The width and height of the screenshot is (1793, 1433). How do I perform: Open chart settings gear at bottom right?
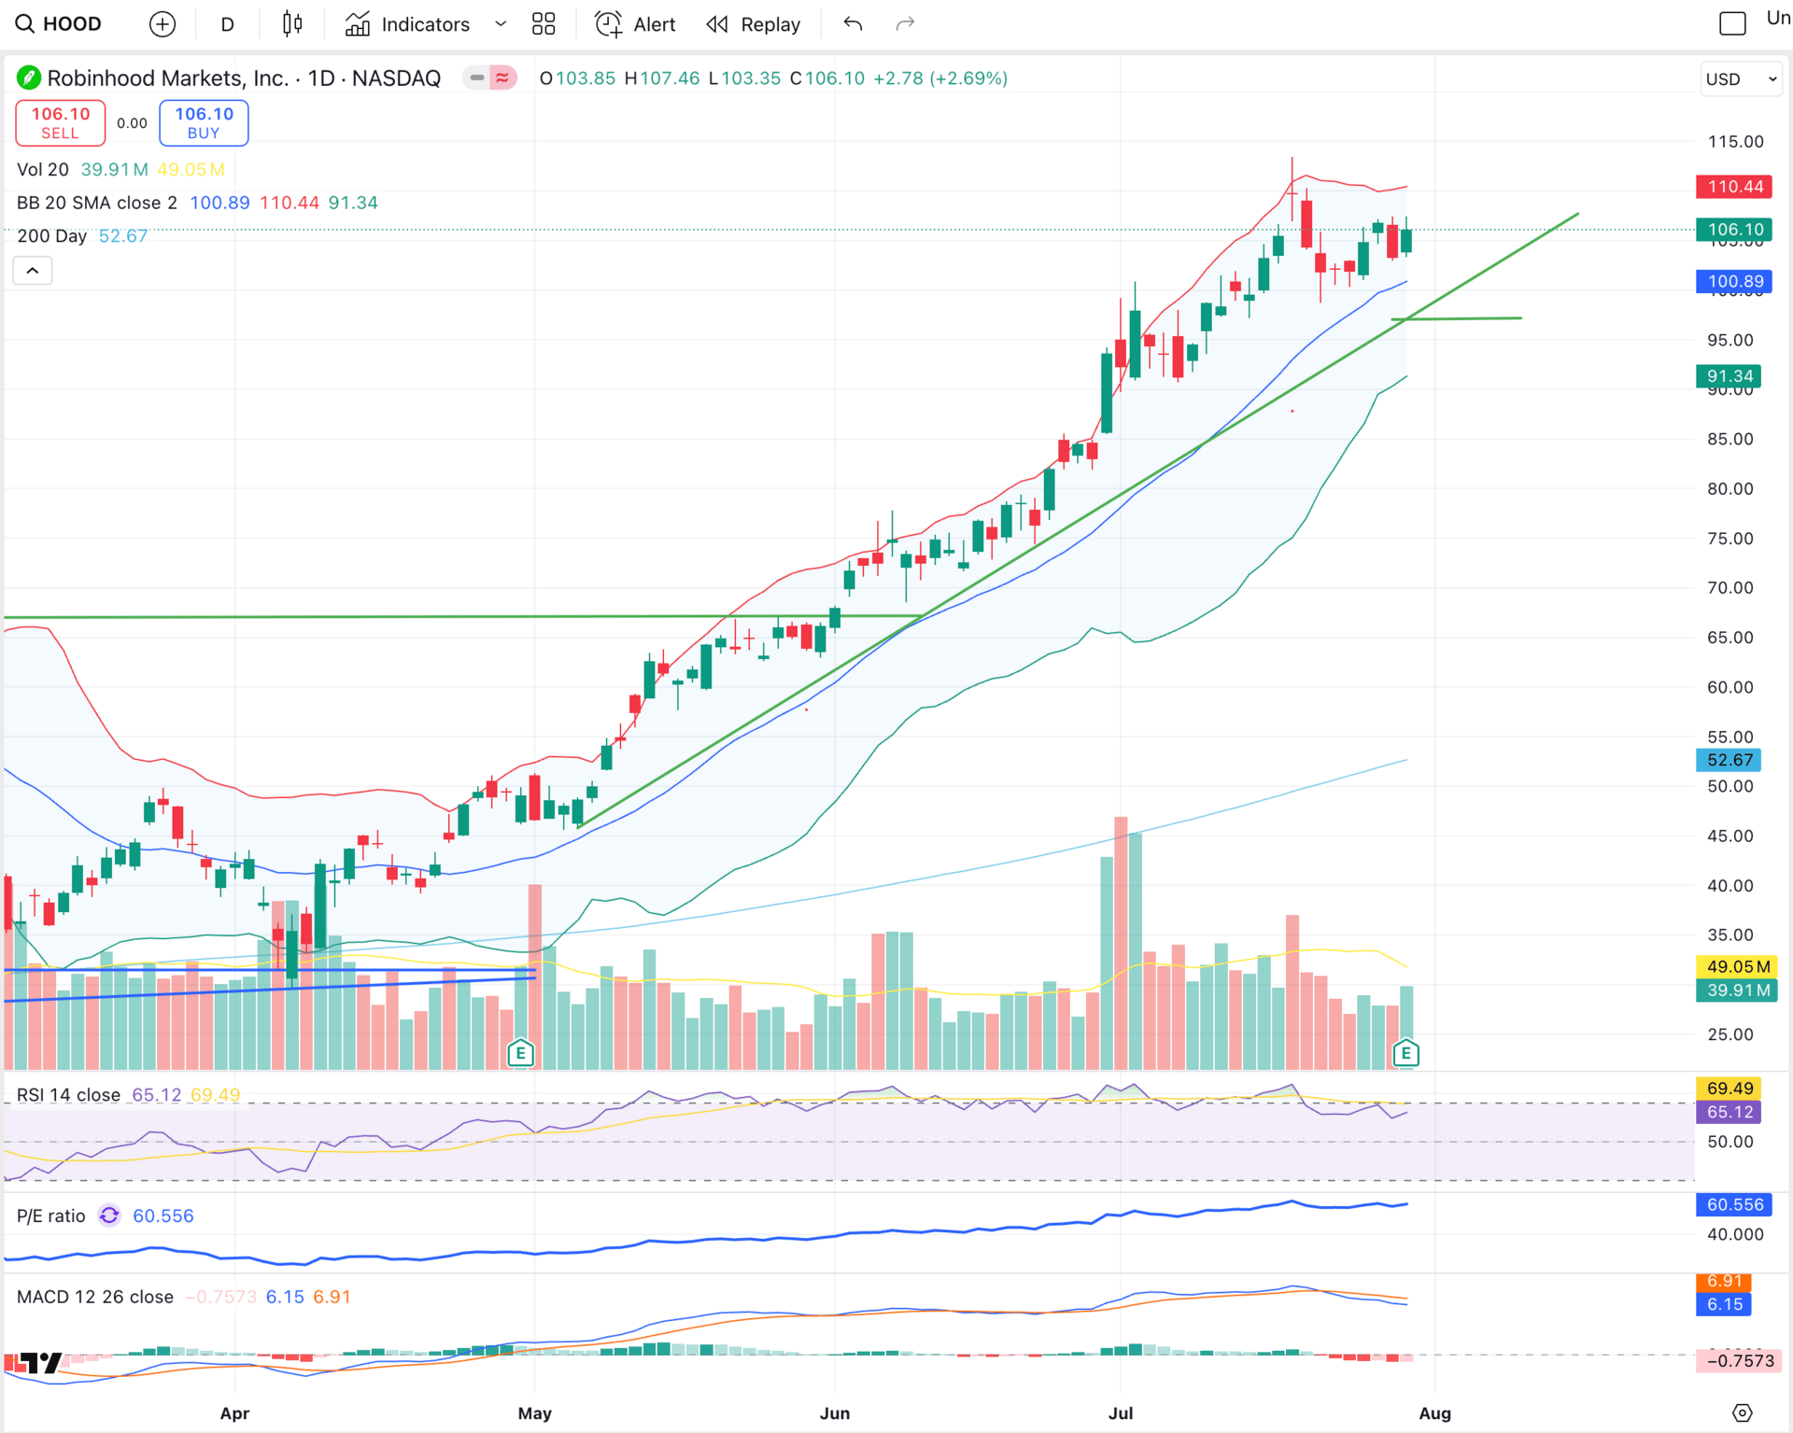[1742, 1412]
